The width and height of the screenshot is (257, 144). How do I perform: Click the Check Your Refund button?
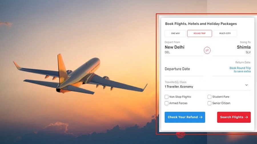(x=185, y=117)
